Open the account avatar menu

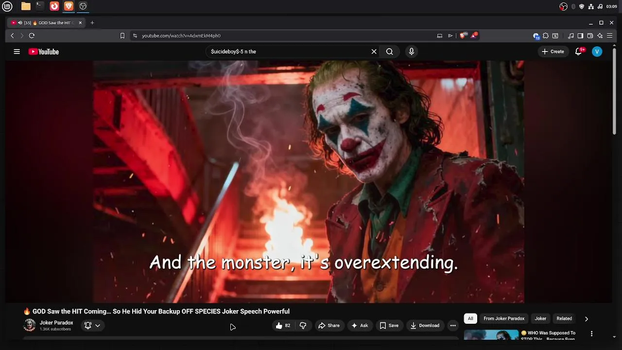[x=597, y=52]
